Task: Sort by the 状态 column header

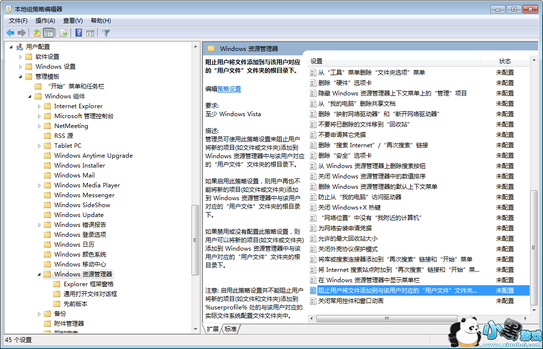Action: pos(504,61)
